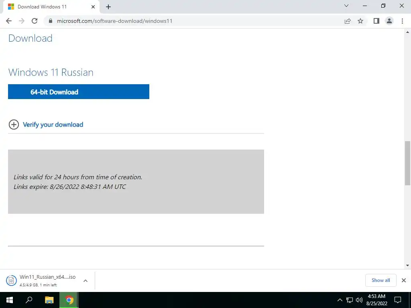Click the page vertical scrollbar thumb
The height and width of the screenshot is (308, 411).
407,163
